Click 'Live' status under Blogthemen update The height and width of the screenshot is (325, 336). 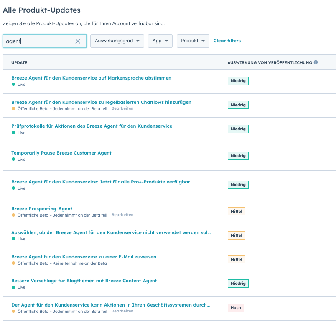pyautogui.click(x=21, y=287)
